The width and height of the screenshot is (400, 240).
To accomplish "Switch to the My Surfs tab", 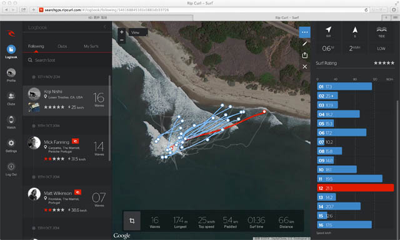I will [91, 46].
